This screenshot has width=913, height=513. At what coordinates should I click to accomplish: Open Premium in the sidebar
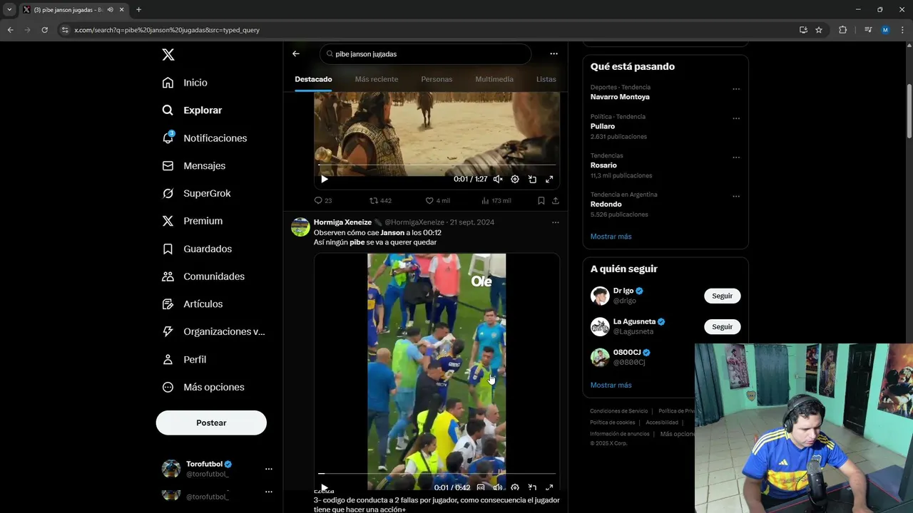(x=192, y=221)
